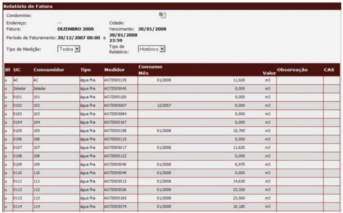Click the Tipo column header
The height and width of the screenshot is (213, 343).
coord(86,70)
